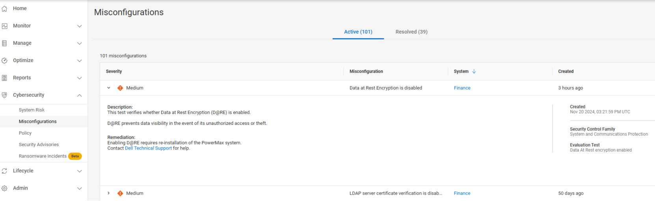Viewport: 655px width, 201px height.
Task: Click '50 days ago' created cell
Action: click(571, 193)
